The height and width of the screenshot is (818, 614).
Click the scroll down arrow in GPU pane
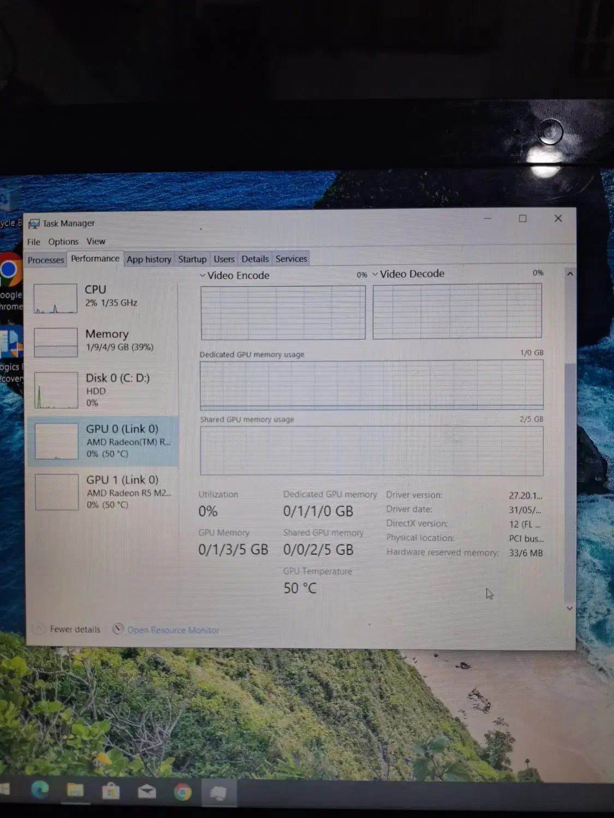pos(570,608)
